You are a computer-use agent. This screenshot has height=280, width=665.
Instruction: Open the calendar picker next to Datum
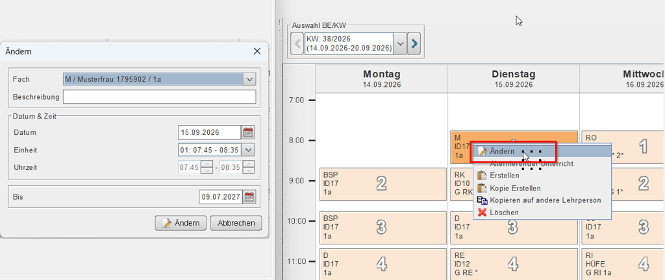click(248, 132)
